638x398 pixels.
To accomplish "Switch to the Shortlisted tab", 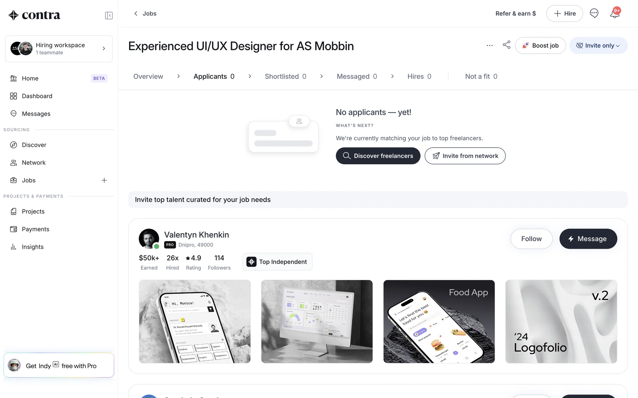I will point(285,77).
